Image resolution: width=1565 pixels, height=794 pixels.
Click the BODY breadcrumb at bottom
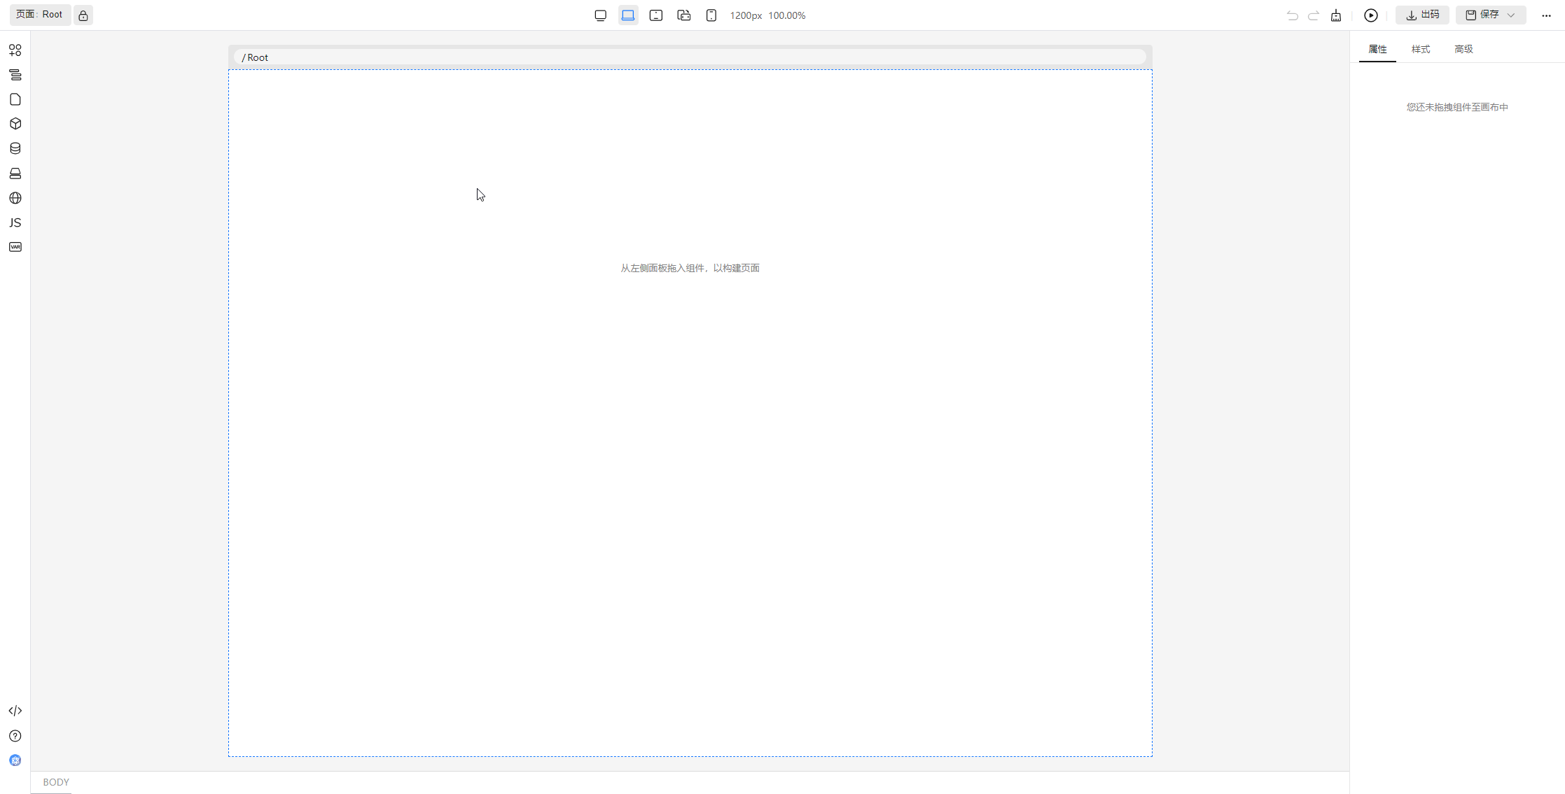coord(56,782)
